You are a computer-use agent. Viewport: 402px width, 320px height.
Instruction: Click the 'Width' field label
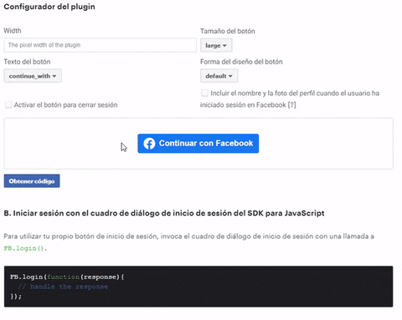pyautogui.click(x=13, y=31)
